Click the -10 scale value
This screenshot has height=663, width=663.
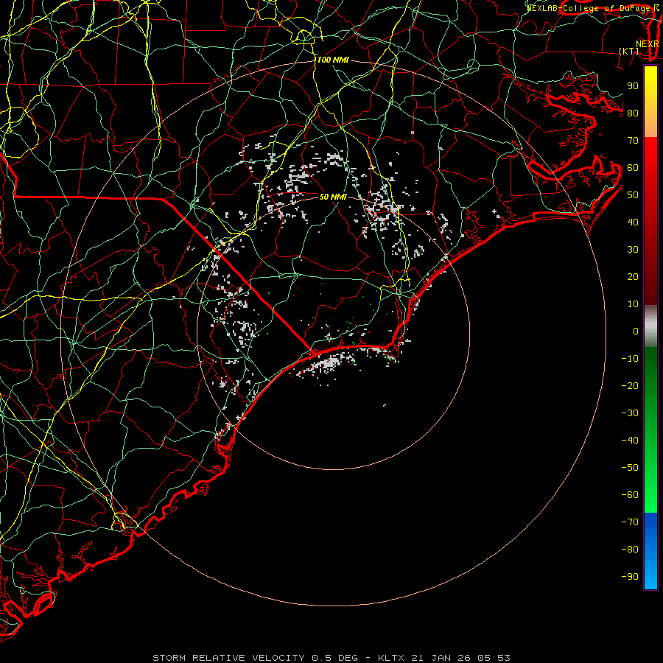tap(630, 359)
